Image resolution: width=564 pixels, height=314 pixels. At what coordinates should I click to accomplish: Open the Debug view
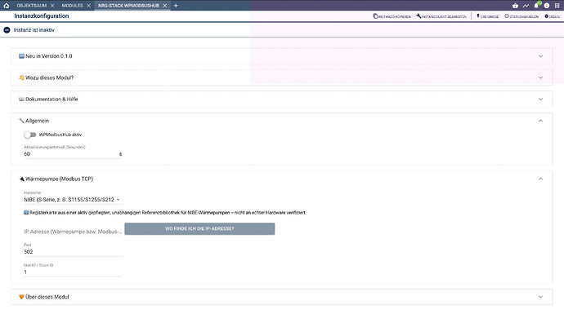coord(552,16)
